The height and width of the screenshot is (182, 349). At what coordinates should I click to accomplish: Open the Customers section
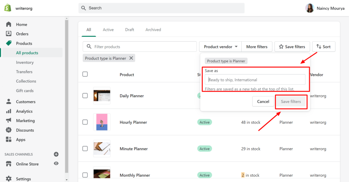tap(26, 102)
